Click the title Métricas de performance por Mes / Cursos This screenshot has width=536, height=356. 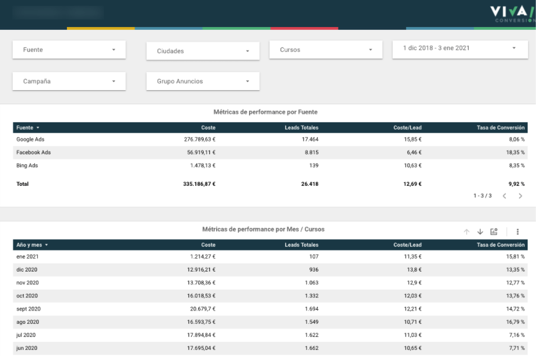263,229
